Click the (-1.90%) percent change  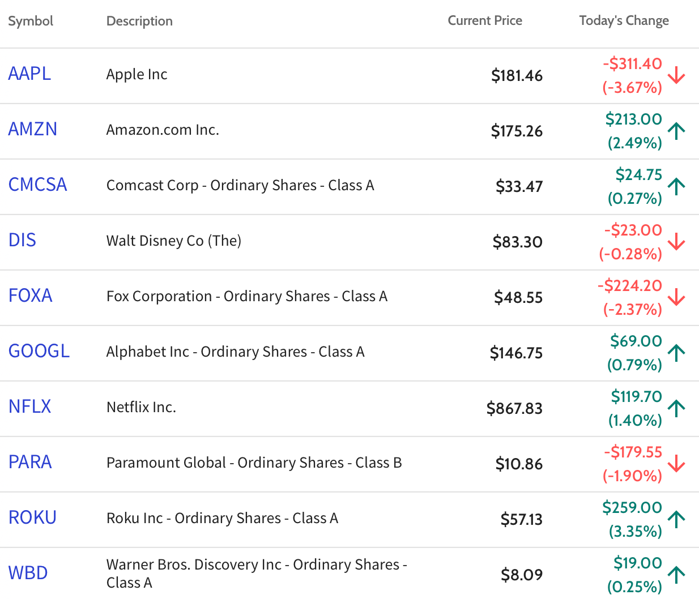632,476
